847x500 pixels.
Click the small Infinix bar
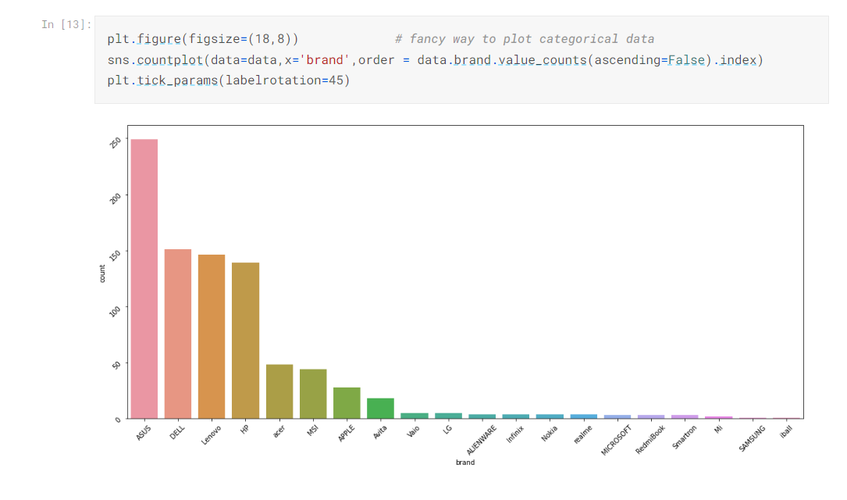[516, 416]
